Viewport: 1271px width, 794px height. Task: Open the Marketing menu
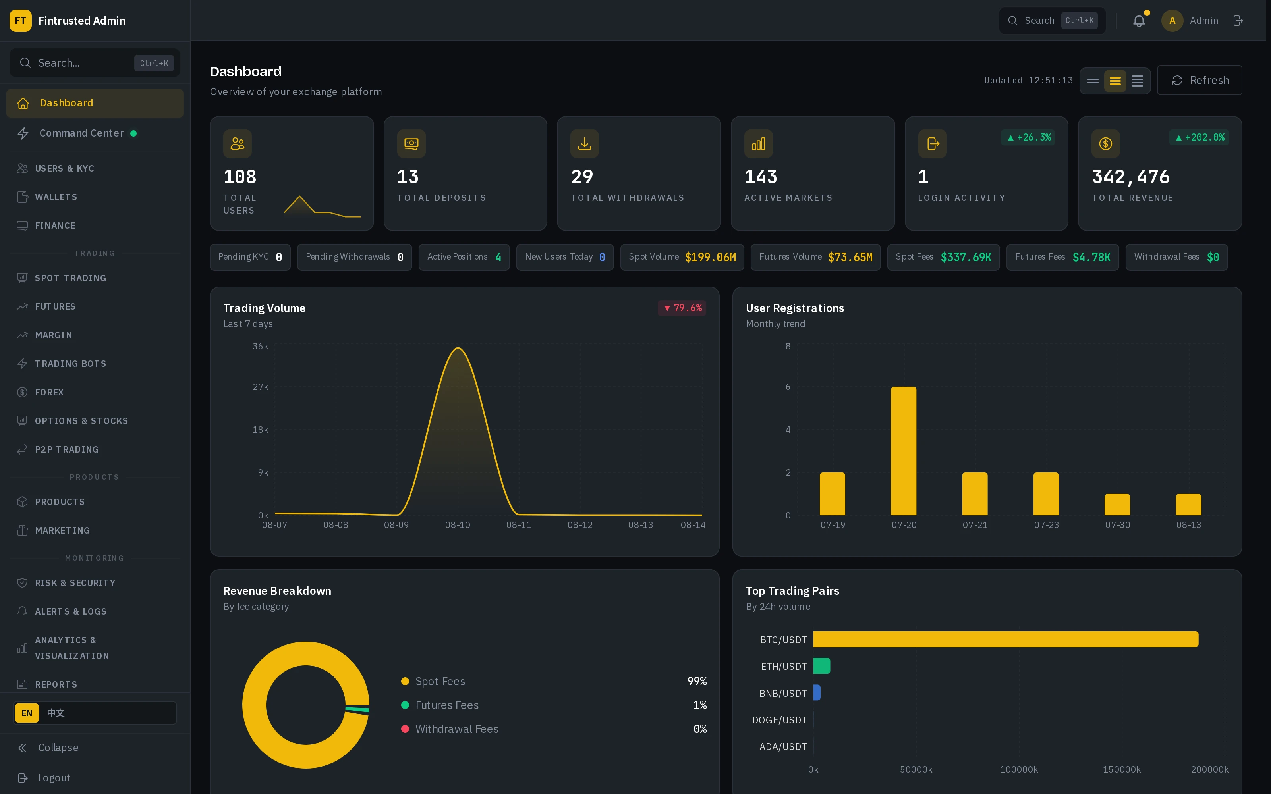point(95,530)
